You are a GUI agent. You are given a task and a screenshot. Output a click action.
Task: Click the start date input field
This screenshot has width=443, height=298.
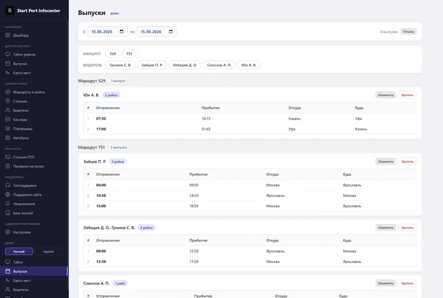tap(107, 32)
